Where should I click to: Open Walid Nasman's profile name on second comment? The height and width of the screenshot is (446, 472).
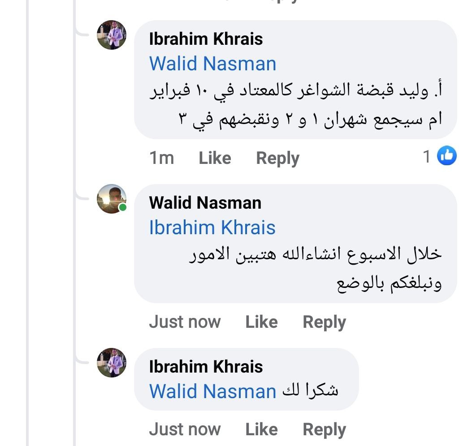click(205, 203)
